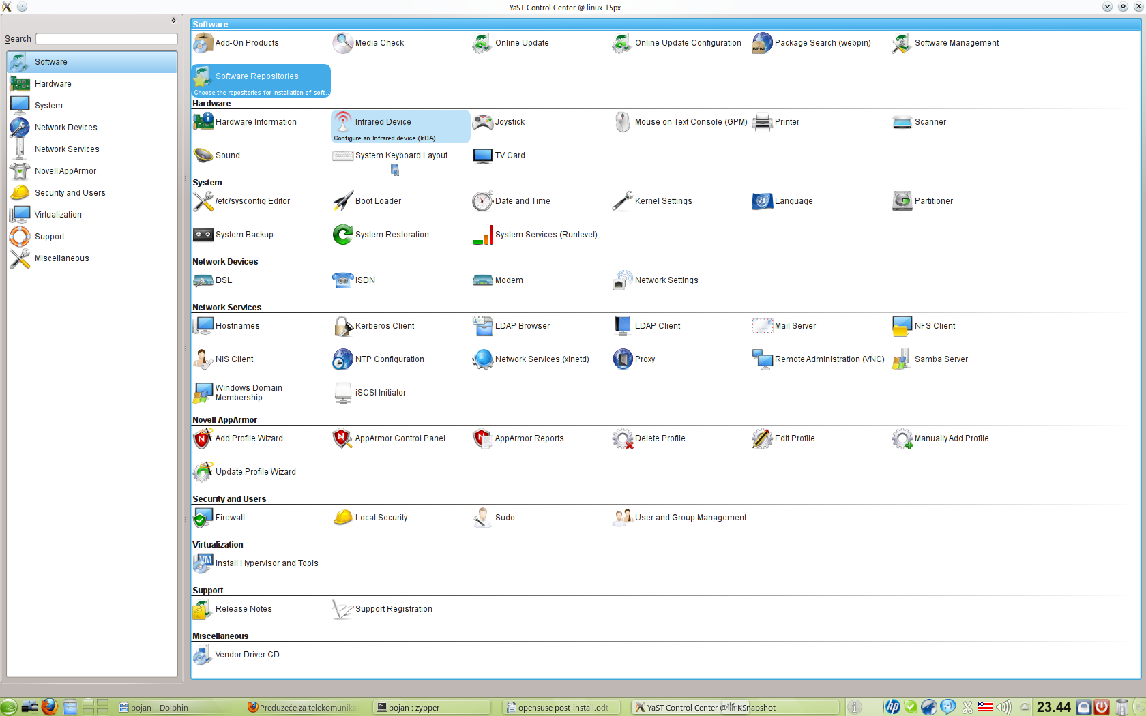Open Mouse on Text Console (GPM) icon
This screenshot has height=716, width=1146.
click(622, 122)
